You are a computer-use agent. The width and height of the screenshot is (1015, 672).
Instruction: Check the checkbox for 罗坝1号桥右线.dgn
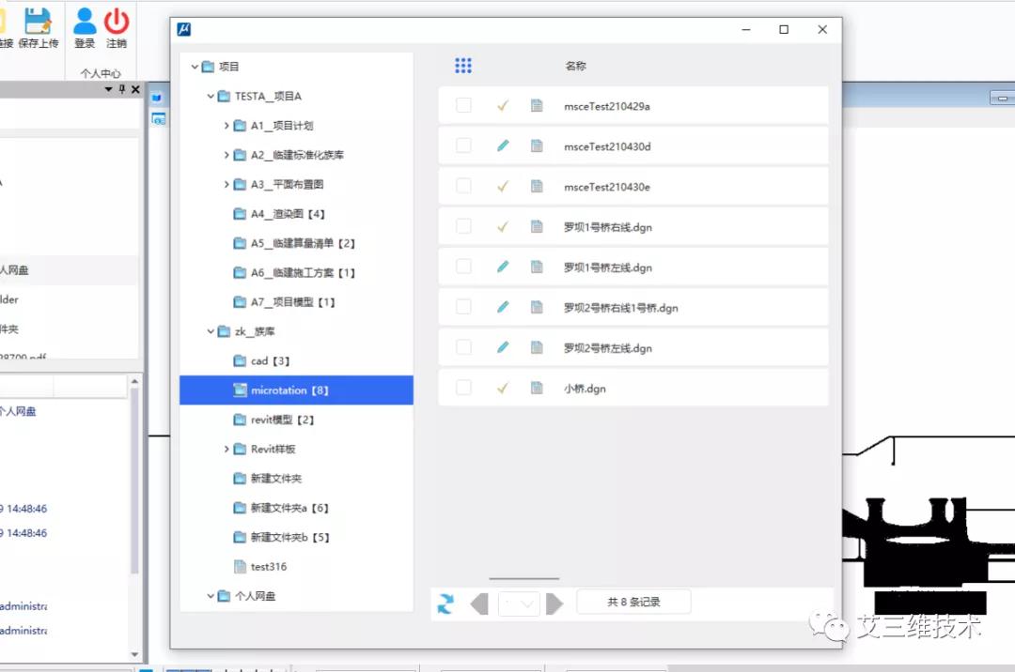(x=463, y=226)
